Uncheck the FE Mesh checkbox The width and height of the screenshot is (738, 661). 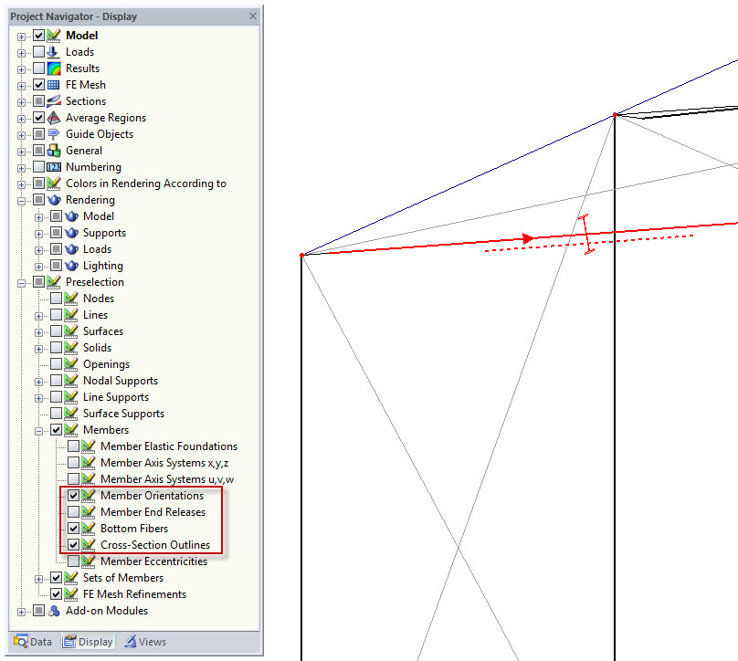click(x=38, y=85)
